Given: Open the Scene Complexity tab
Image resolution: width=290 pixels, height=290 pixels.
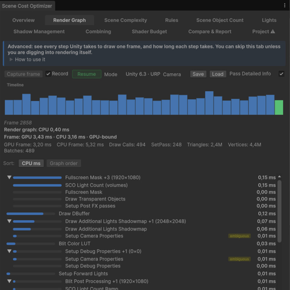Looking at the screenshot, I should [x=125, y=20].
